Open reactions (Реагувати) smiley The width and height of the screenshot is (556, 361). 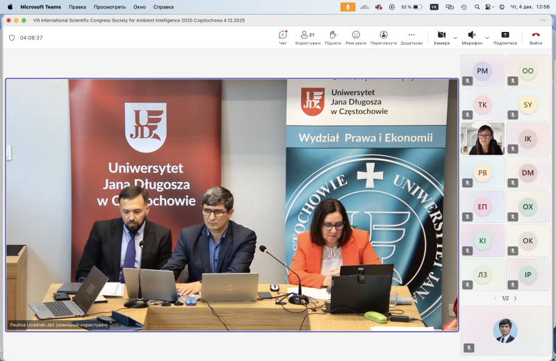(x=356, y=35)
